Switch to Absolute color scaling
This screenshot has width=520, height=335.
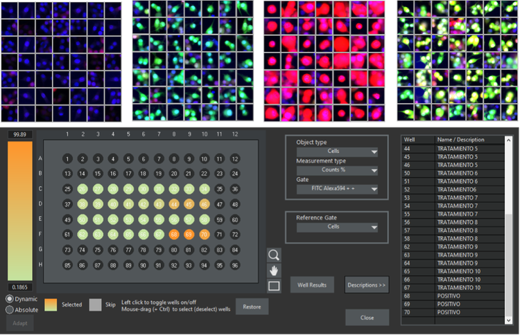point(10,309)
